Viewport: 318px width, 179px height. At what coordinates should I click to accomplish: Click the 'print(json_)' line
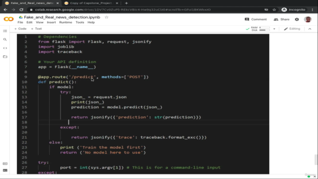tap(87, 102)
